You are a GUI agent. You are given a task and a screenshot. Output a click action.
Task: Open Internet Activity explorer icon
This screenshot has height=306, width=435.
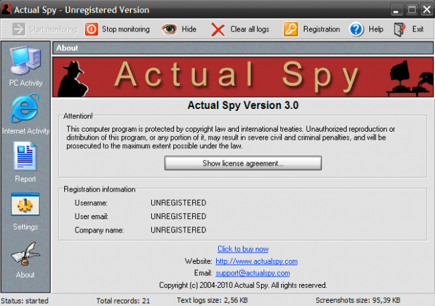pyautogui.click(x=25, y=108)
